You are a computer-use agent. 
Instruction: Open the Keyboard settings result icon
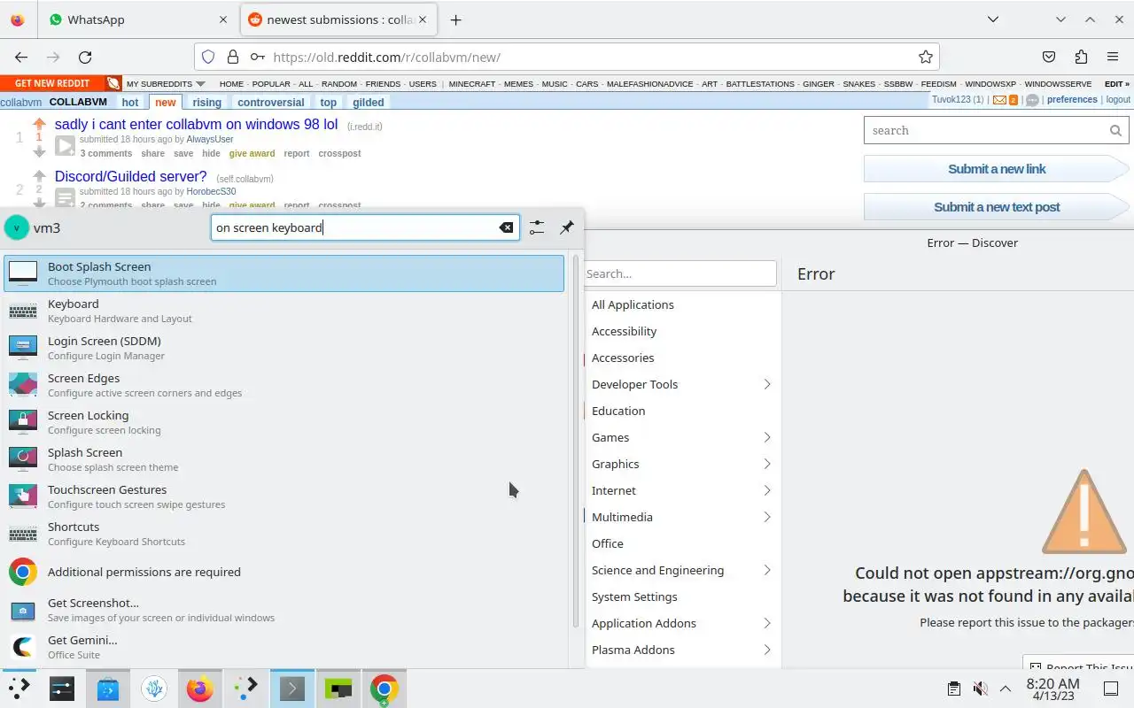(23, 311)
